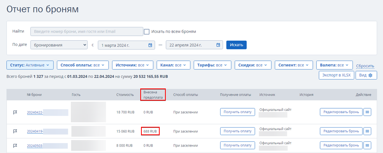Click the prepayment value '688 RUB'
This screenshot has width=383, height=153.
tap(150, 131)
